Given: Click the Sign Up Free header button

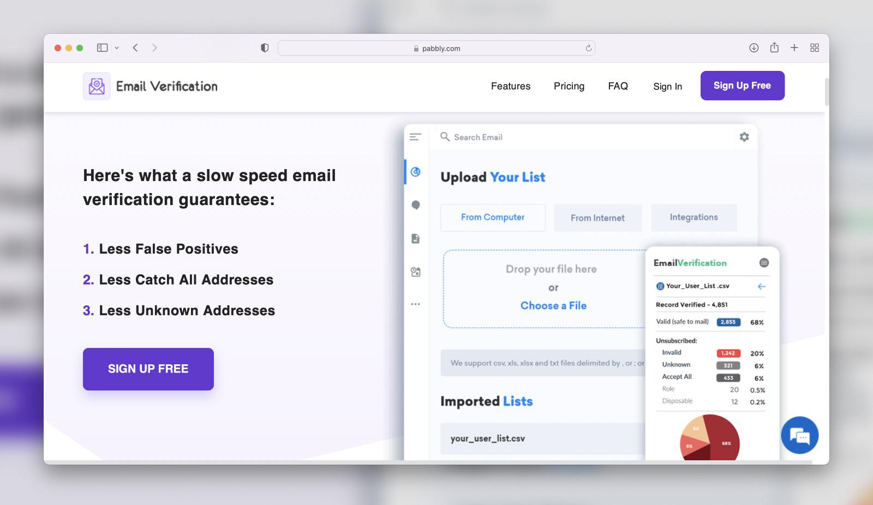Looking at the screenshot, I should click(743, 86).
